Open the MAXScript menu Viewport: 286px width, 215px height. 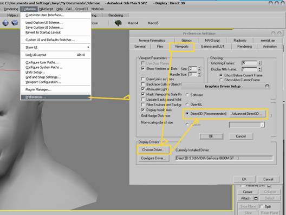[x=46, y=9]
